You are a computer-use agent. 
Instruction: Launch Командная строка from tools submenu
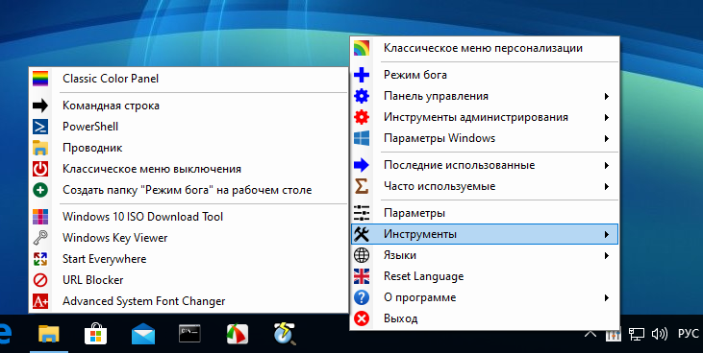tap(188, 106)
